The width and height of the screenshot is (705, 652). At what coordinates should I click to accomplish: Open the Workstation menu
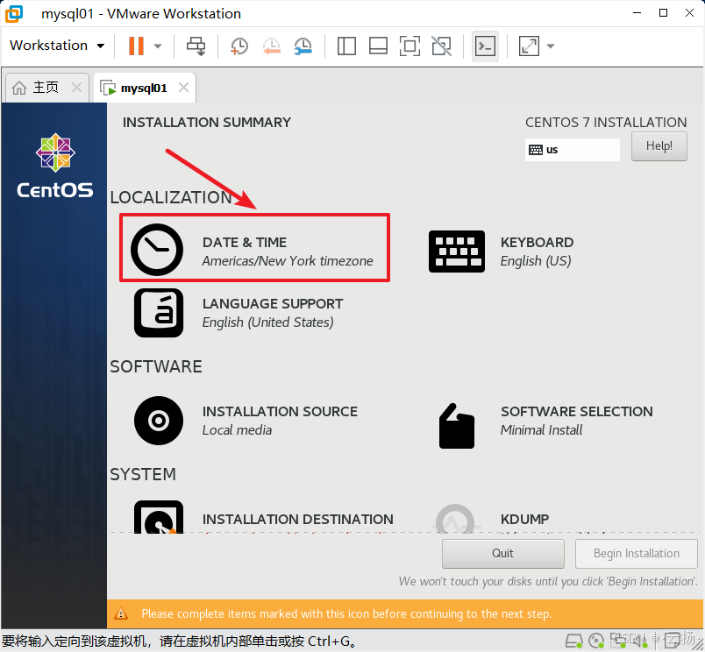click(57, 46)
